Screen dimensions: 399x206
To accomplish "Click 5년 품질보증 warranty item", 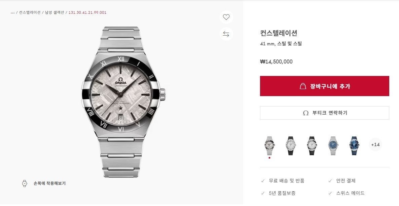I will (x=282, y=193).
